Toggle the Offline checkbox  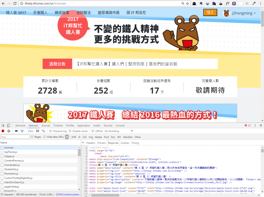coord(93,131)
